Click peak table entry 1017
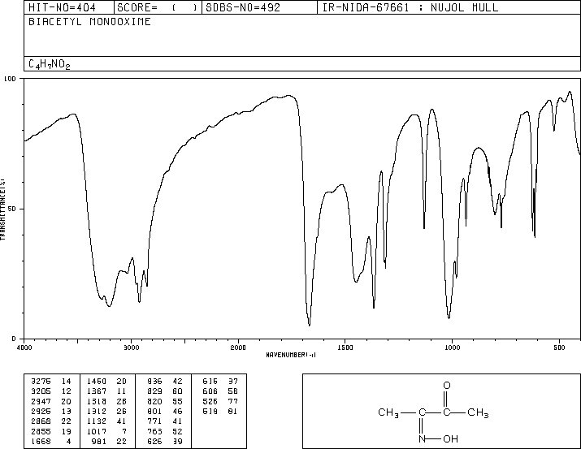Viewport: 581px width, 449px height. [x=97, y=431]
